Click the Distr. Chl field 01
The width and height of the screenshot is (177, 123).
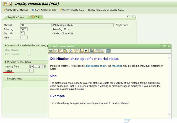[22, 33]
